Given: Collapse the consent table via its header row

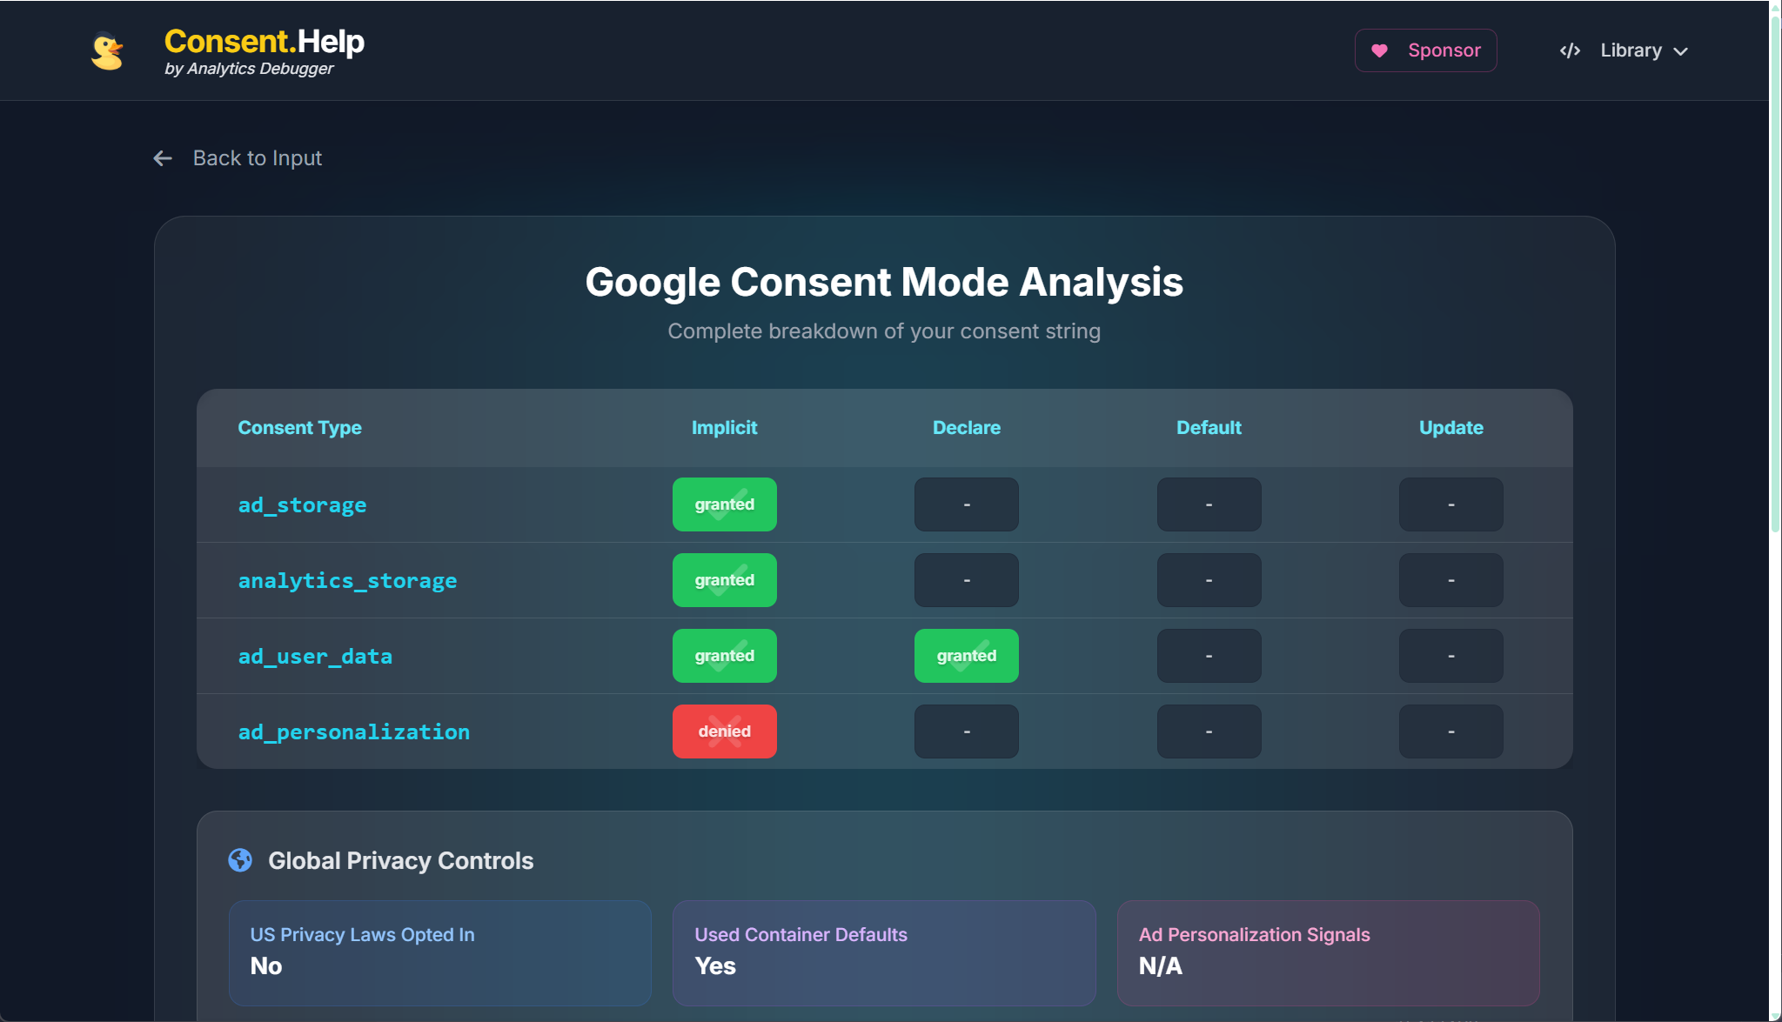Looking at the screenshot, I should pos(884,427).
